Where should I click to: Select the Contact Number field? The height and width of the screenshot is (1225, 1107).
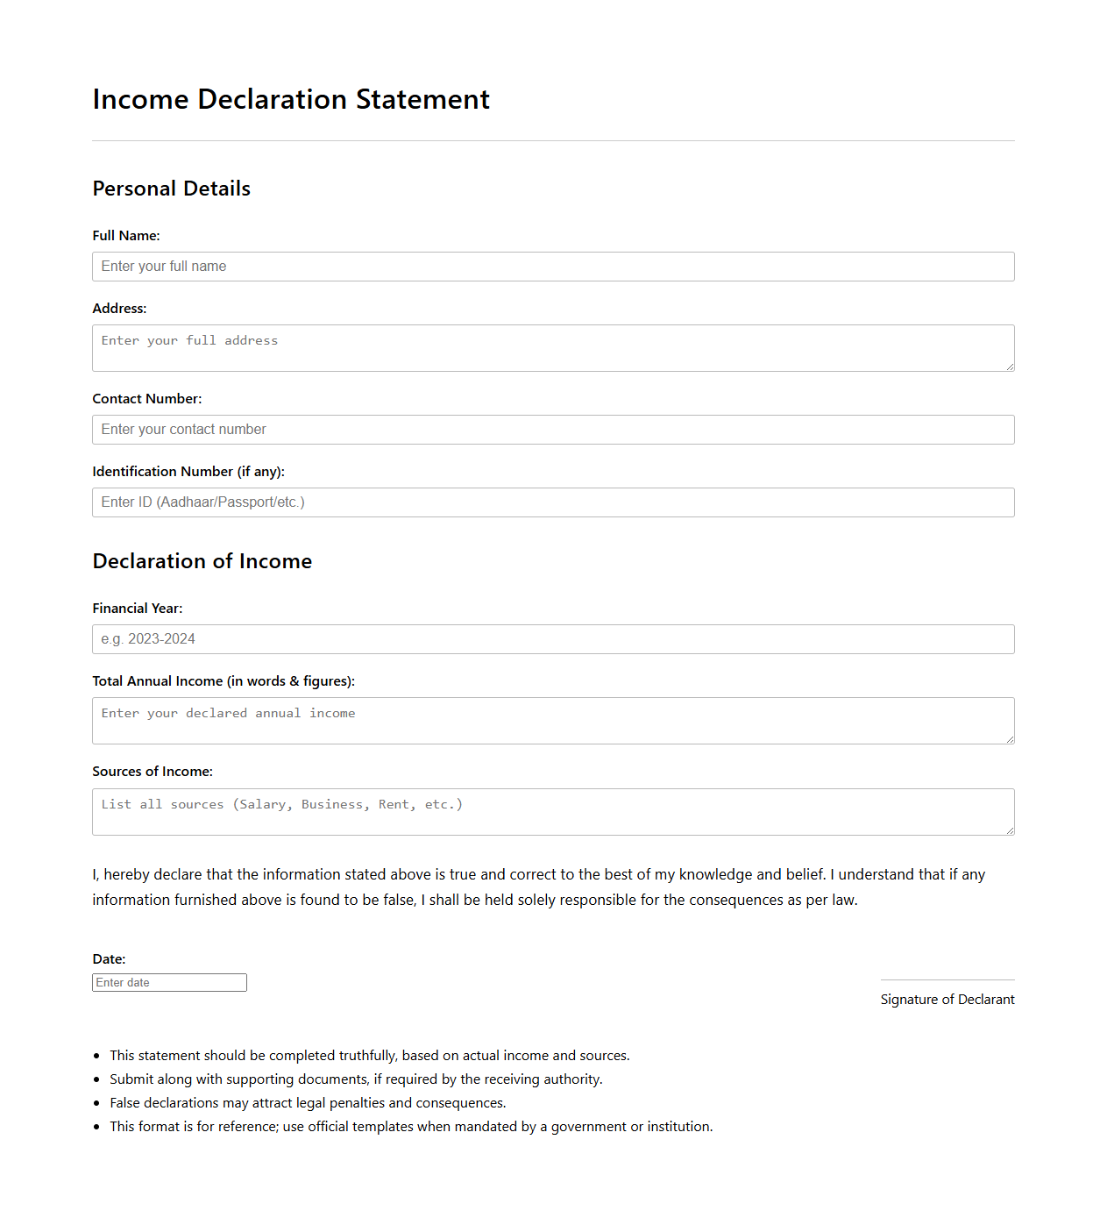click(x=552, y=430)
